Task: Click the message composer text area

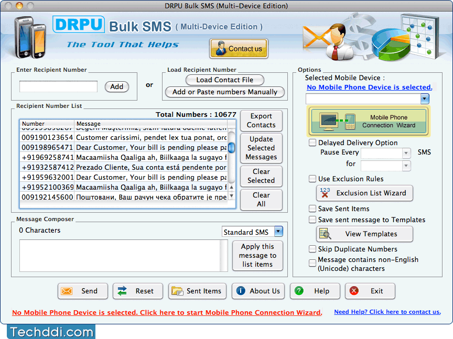Action: [120, 256]
